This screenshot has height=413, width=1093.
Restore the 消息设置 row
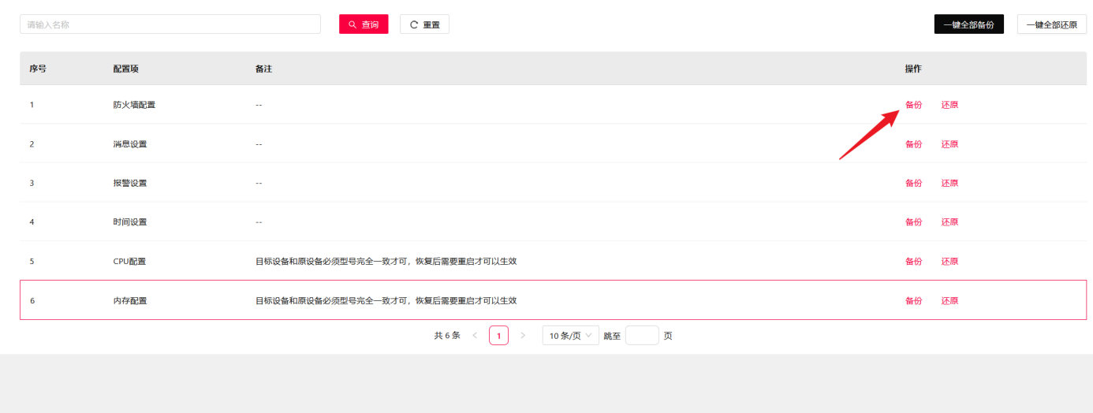coord(949,144)
